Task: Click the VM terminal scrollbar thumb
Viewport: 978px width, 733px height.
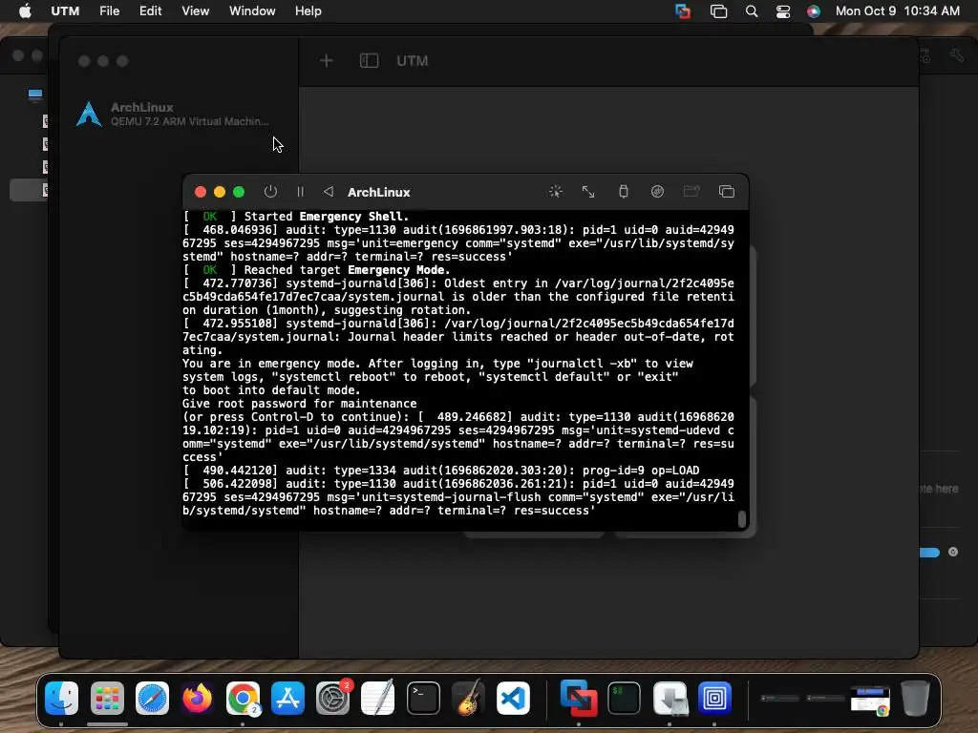Action: pyautogui.click(x=741, y=518)
